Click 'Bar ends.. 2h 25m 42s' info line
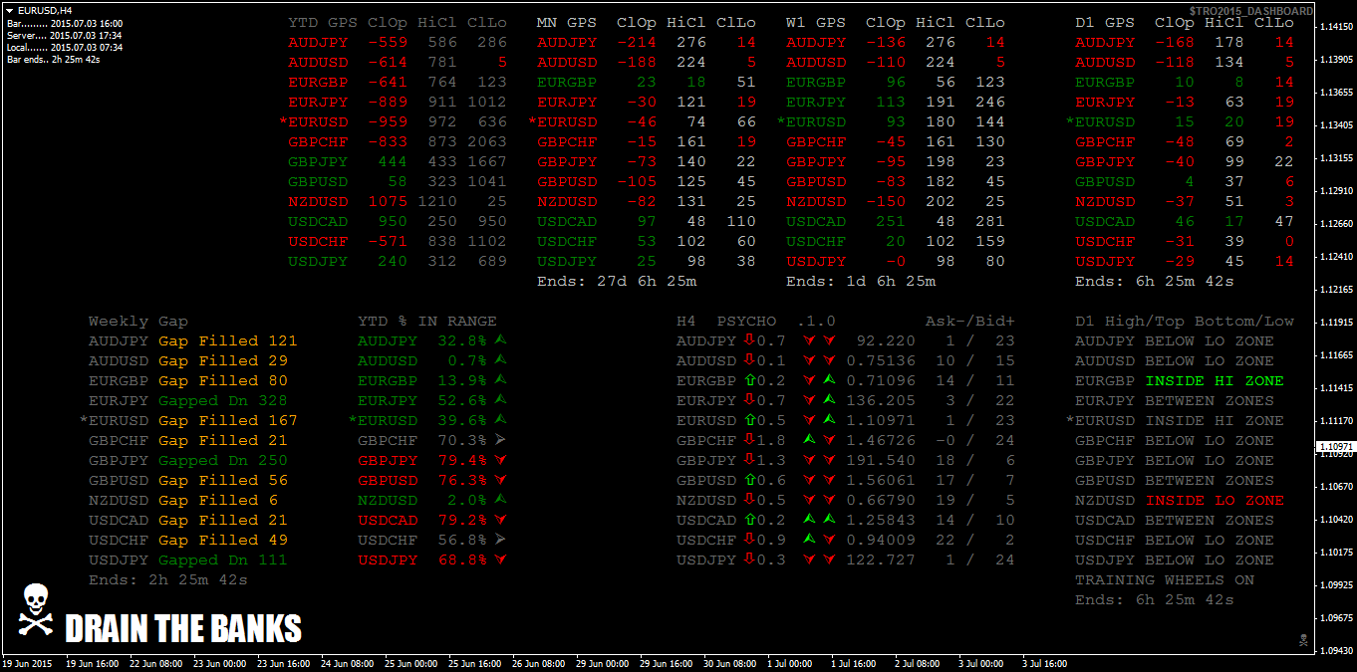The image size is (1357, 672). 53,60
